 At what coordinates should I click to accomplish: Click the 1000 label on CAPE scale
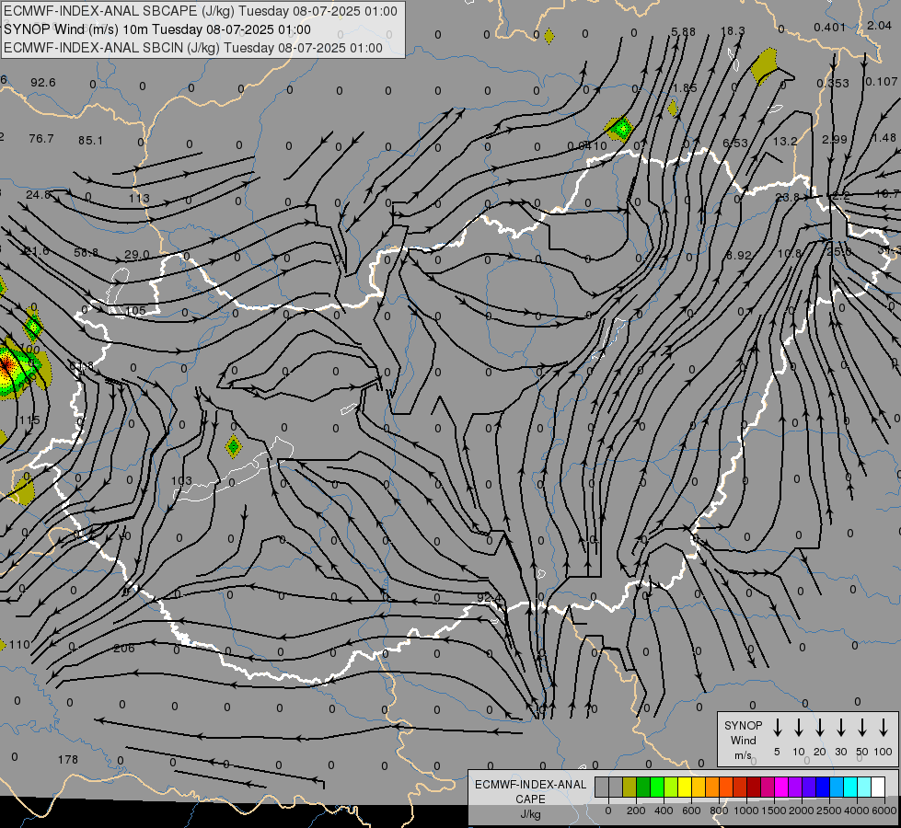745,811
